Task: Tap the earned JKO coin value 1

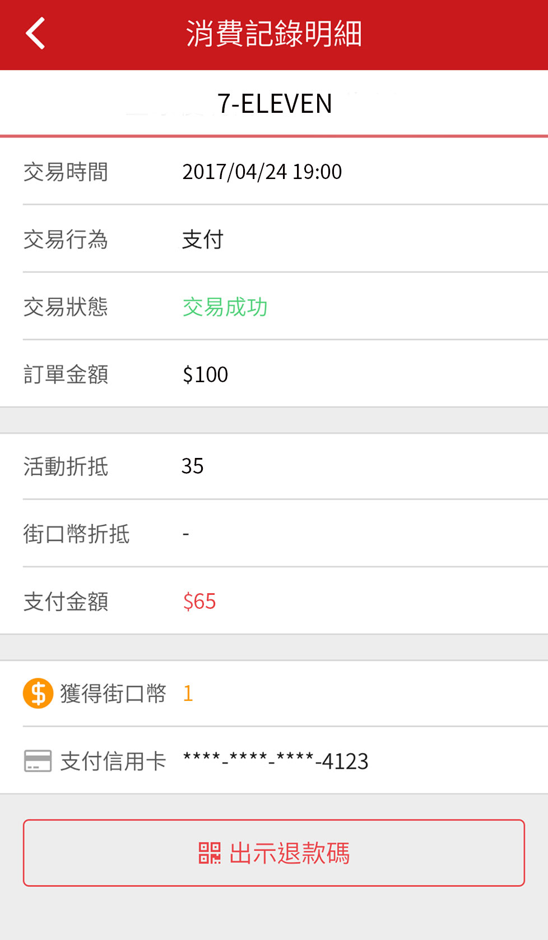Action: 188,694
